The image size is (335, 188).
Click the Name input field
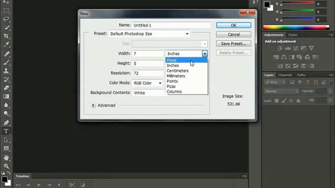[x=171, y=25]
